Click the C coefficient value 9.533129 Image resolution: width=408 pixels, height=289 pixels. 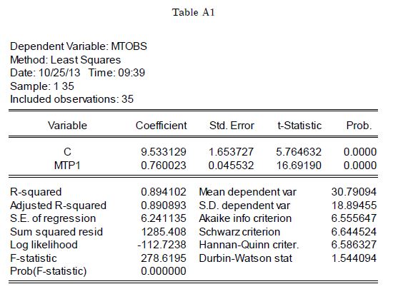click(164, 152)
